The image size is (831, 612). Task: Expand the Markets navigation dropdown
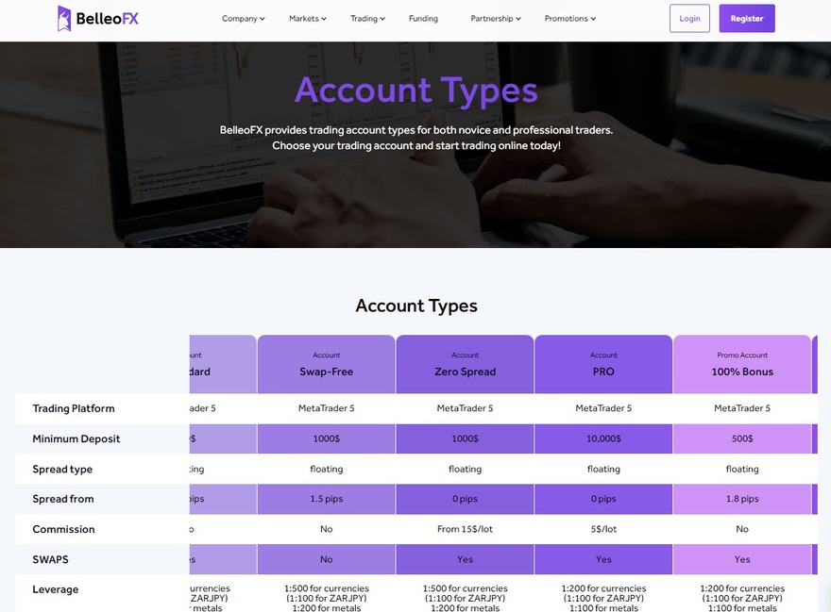click(x=308, y=19)
